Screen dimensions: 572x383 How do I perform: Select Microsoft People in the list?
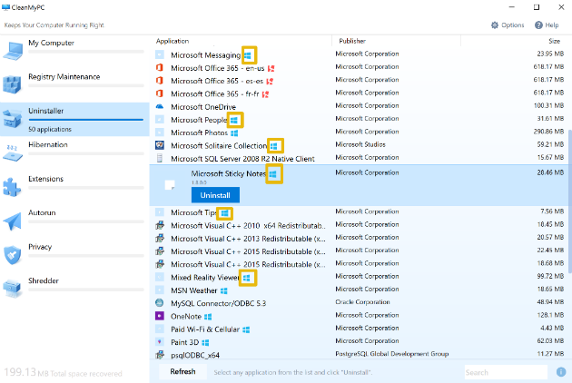point(359,120)
